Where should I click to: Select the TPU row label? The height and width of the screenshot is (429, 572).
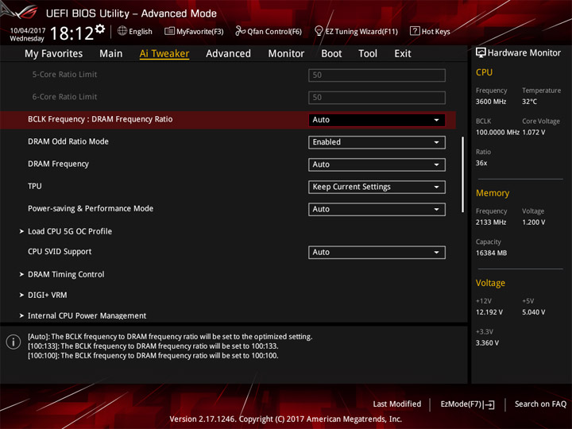pos(35,186)
